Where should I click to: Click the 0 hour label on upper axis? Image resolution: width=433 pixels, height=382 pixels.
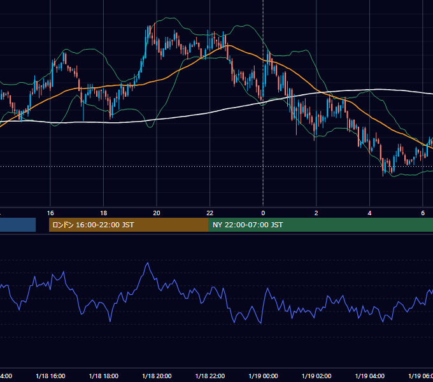[x=263, y=213]
